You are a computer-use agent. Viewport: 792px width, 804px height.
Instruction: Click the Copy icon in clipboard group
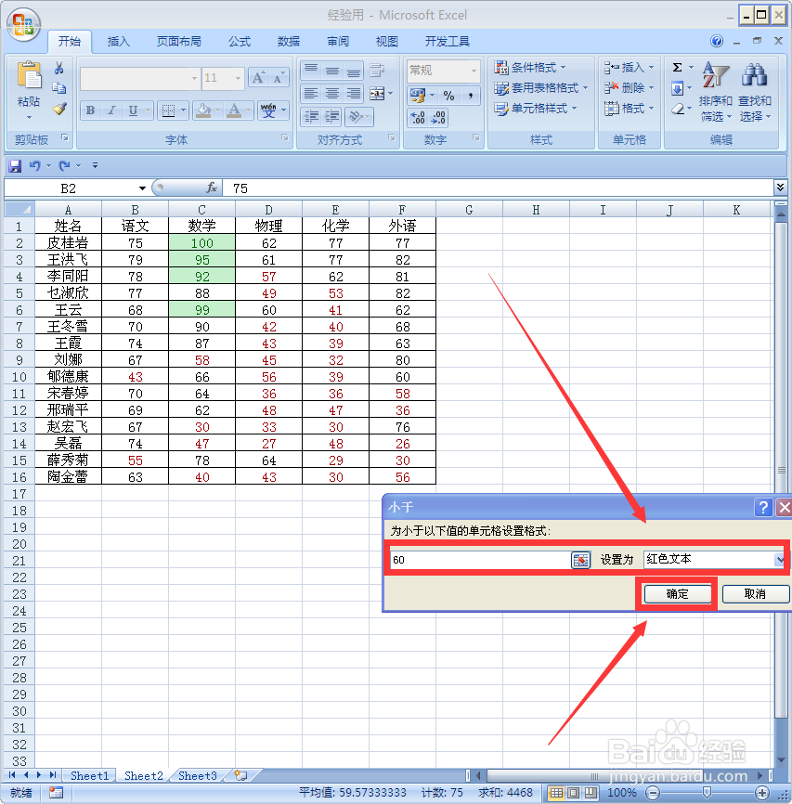[59, 88]
